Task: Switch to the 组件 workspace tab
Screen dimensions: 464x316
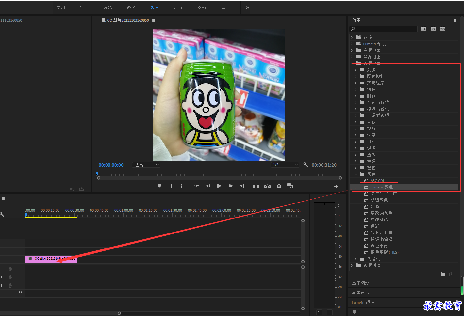Action: click(x=84, y=8)
